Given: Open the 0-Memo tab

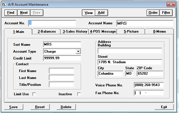Looking at the screenshot, I should (x=159, y=31).
